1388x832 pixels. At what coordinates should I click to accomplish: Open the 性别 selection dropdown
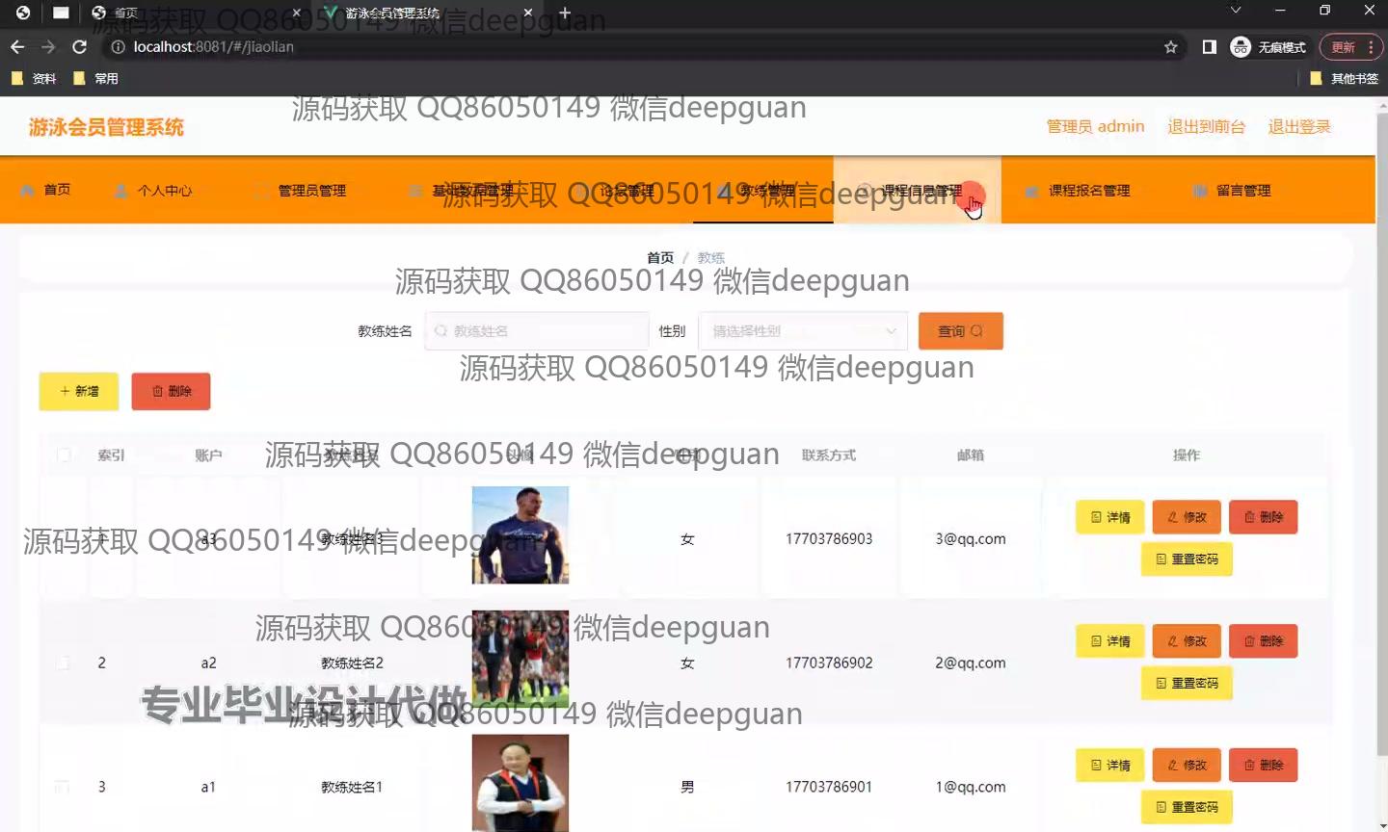tap(803, 331)
